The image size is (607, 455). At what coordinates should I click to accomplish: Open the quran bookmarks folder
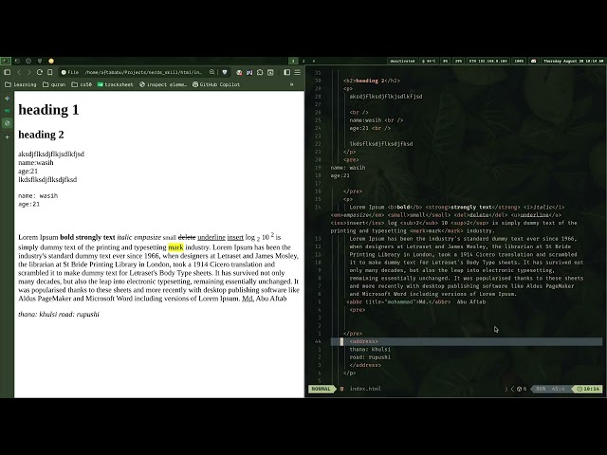pyautogui.click(x=54, y=84)
